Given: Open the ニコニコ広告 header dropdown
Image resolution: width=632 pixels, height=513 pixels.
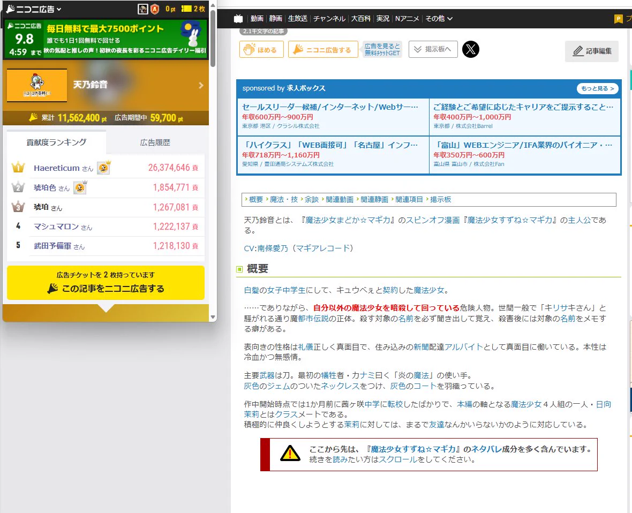Looking at the screenshot, I should 34,9.
